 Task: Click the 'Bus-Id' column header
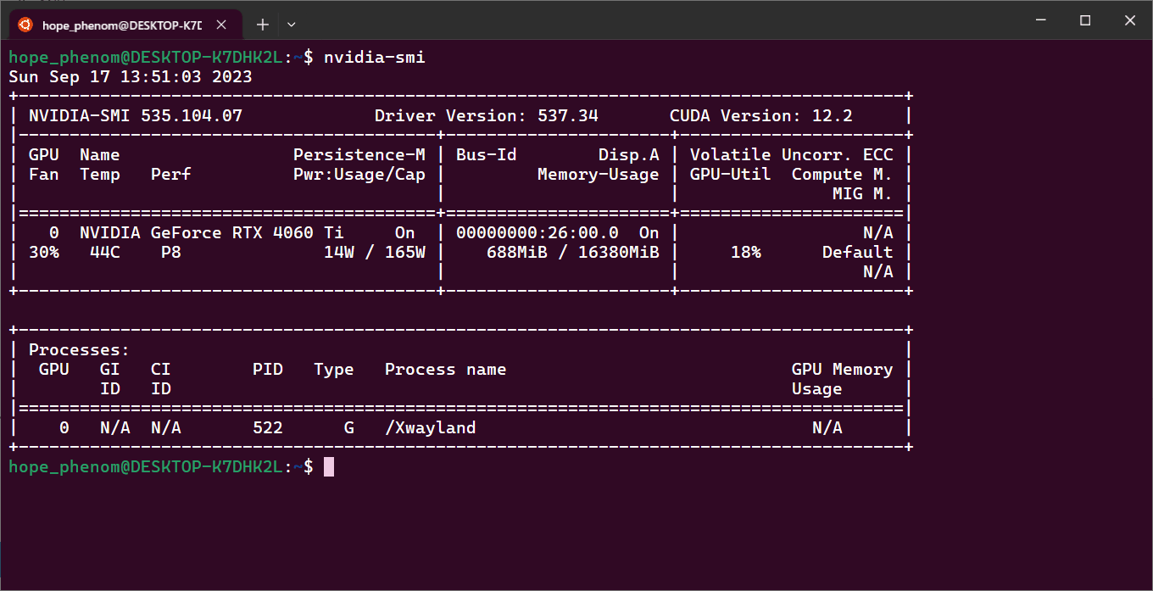point(487,155)
